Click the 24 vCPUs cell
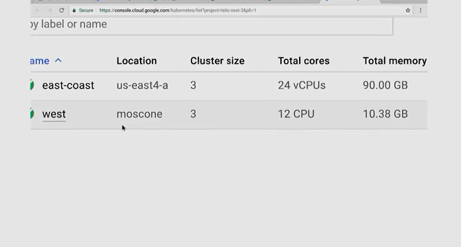The height and width of the screenshot is (247, 461). [x=301, y=86]
